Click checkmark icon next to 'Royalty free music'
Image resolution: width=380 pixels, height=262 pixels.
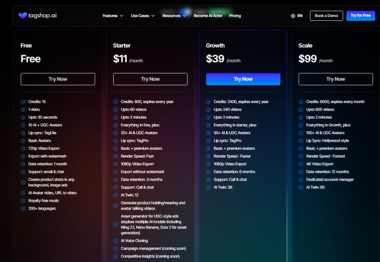[x=23, y=201]
